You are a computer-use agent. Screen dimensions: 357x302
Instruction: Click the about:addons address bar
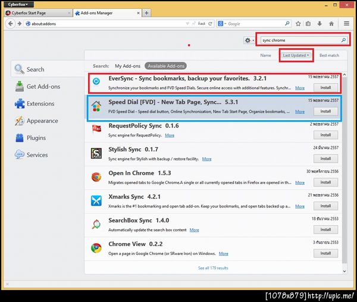pyautogui.click(x=105, y=23)
